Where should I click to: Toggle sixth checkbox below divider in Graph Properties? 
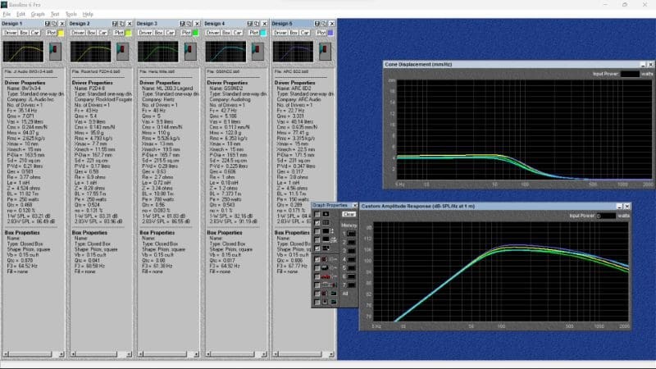pyautogui.click(x=317, y=260)
